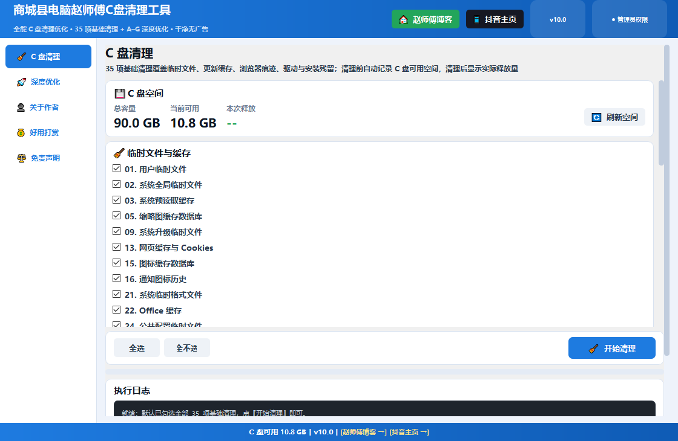Toggle 15. 图标缓存数据库 checkbox
Screen dimensions: 678x441
[116, 262]
